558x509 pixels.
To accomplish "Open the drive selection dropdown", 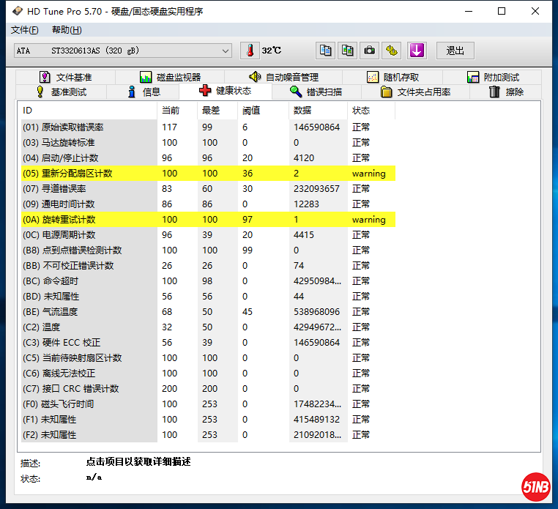I will [x=226, y=51].
